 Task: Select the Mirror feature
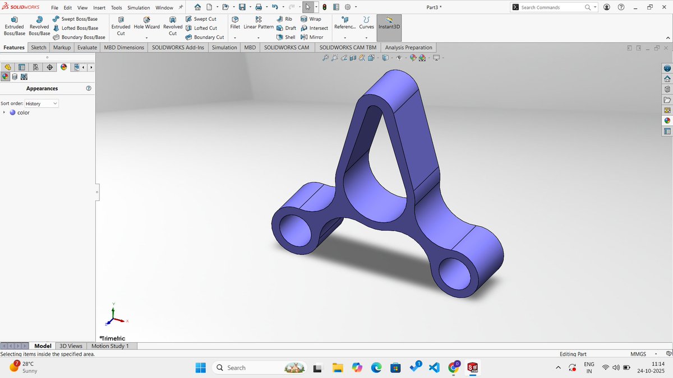coord(312,37)
